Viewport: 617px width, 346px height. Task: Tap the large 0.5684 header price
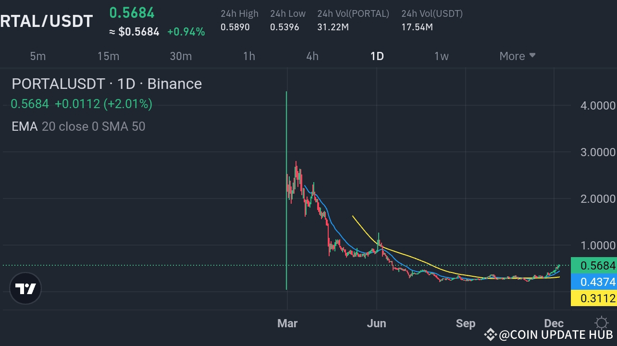132,12
